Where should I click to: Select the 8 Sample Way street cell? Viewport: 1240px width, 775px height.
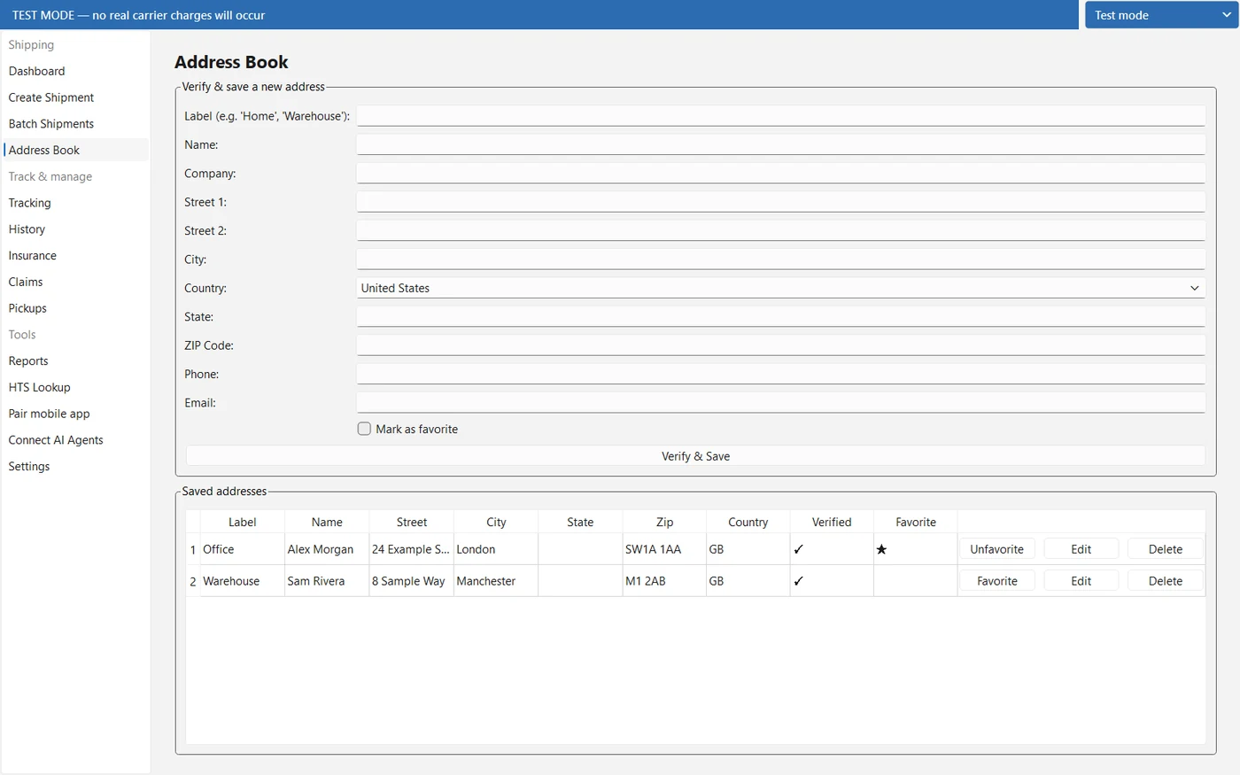click(411, 581)
